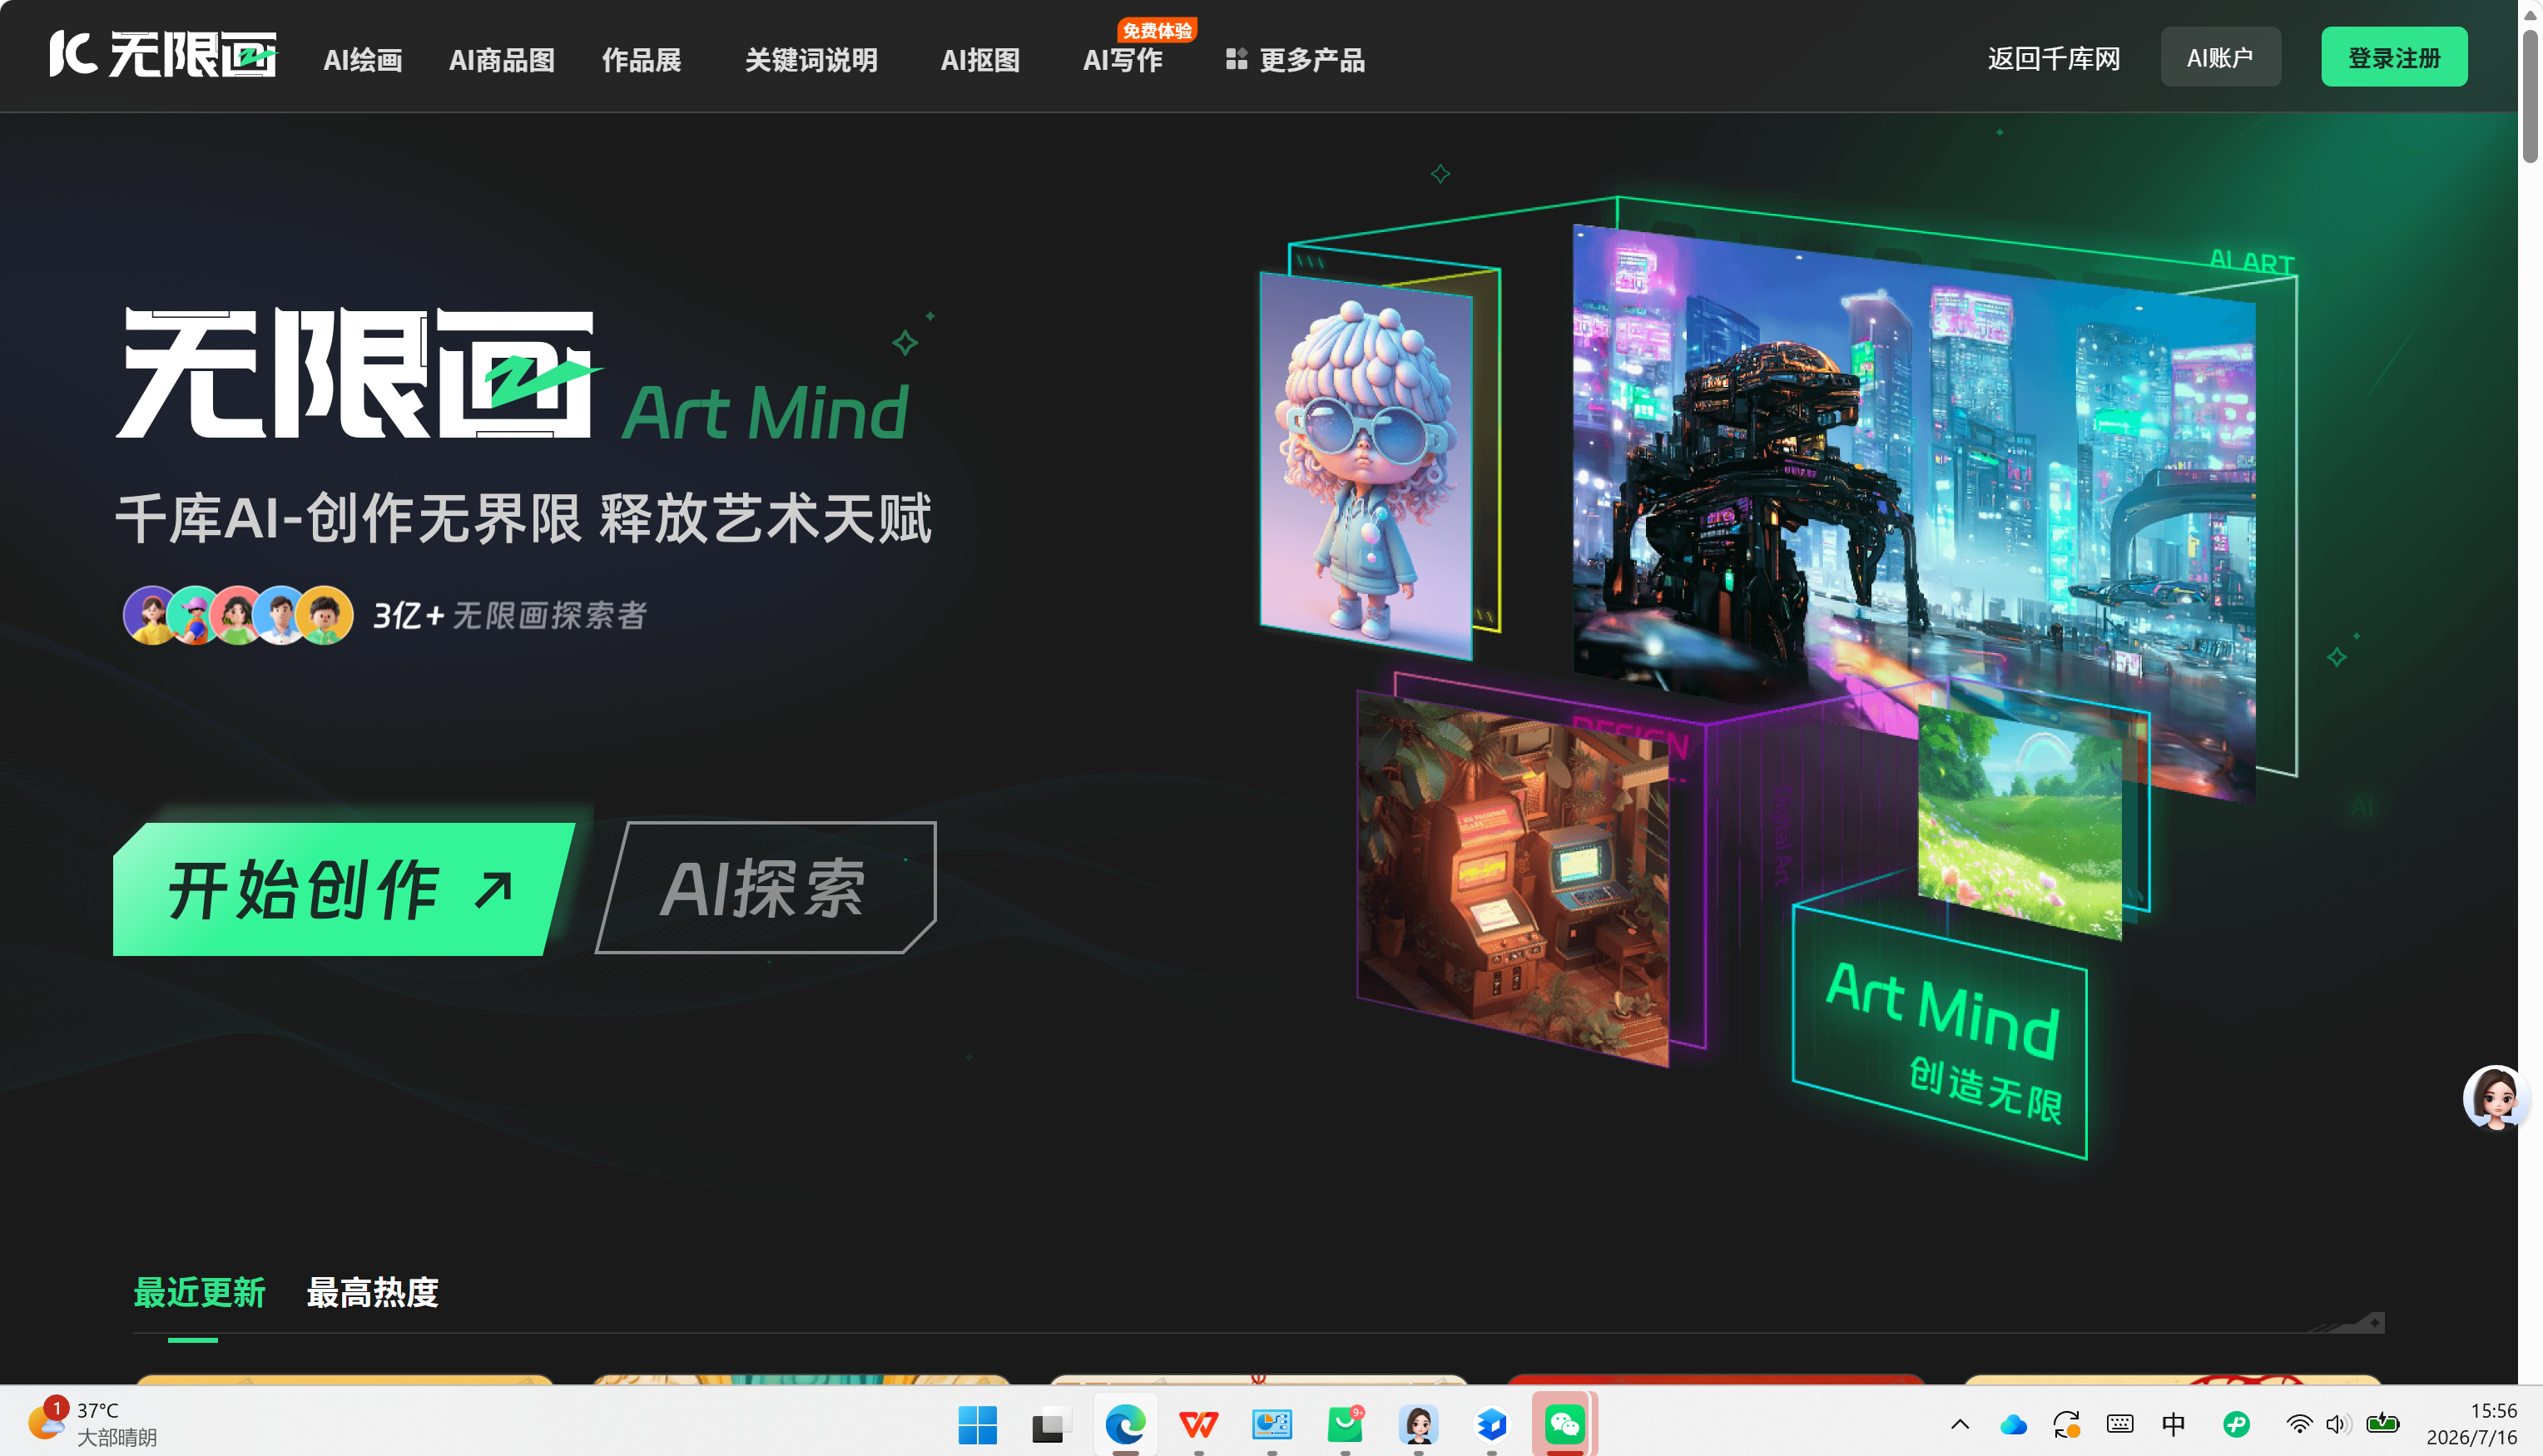
Task: Open the clock and date 15:56
Action: pos(2471,1424)
